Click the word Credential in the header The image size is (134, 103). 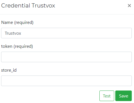pyautogui.click(x=16, y=6)
